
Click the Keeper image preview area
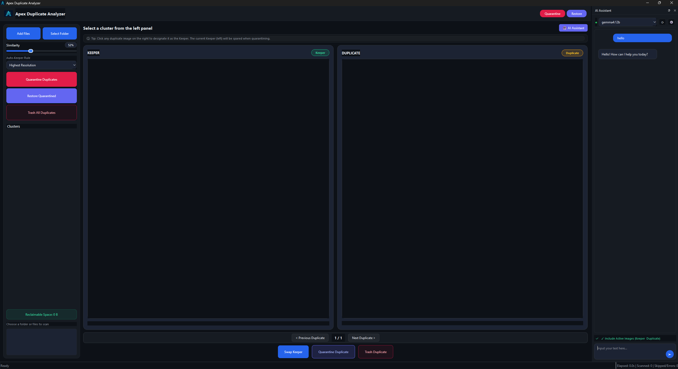point(208,188)
